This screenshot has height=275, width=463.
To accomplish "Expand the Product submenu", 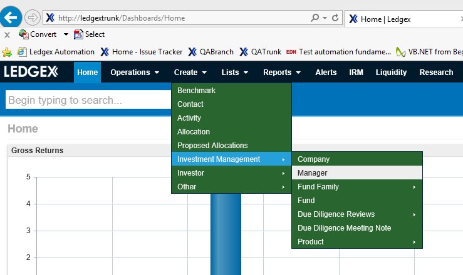I will [357, 242].
